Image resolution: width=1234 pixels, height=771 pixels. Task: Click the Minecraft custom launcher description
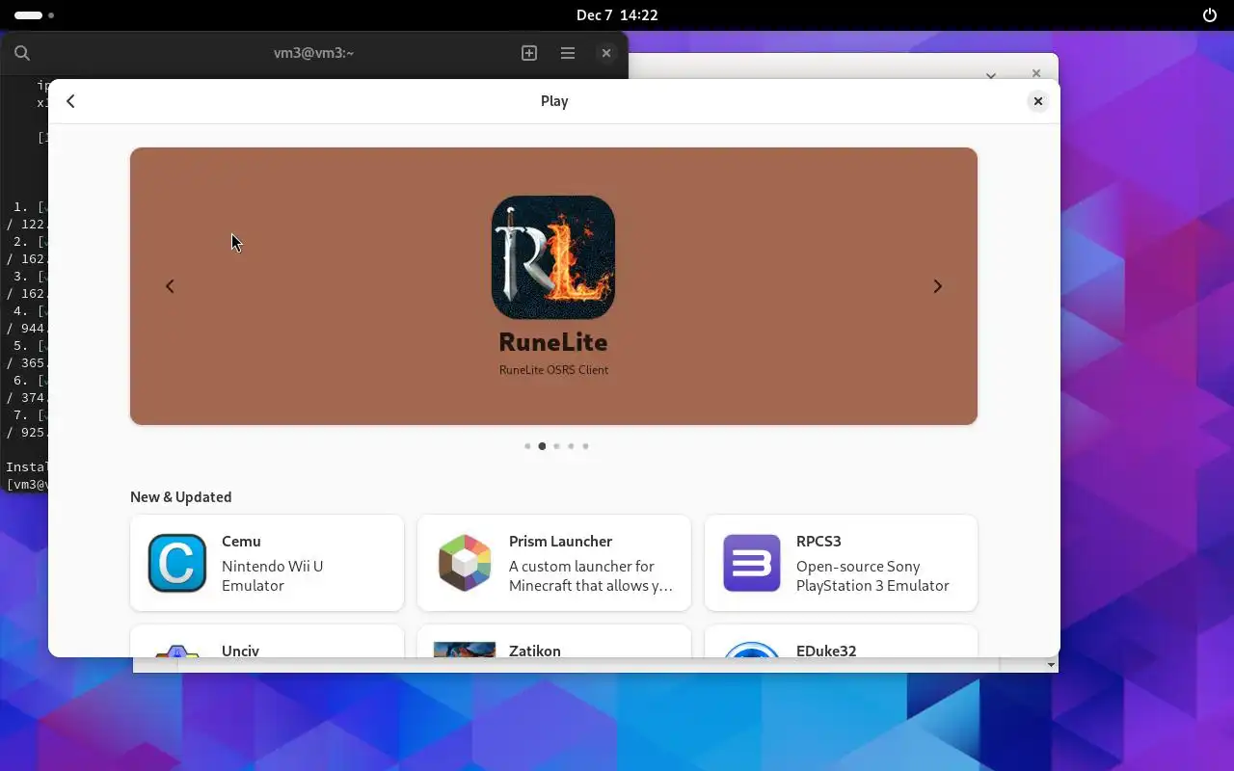point(591,576)
